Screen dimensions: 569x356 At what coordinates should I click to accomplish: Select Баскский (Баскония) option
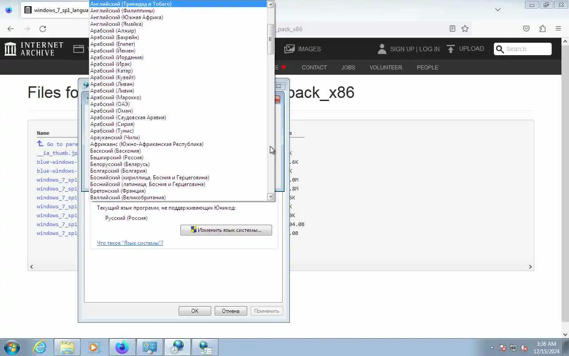point(178,151)
